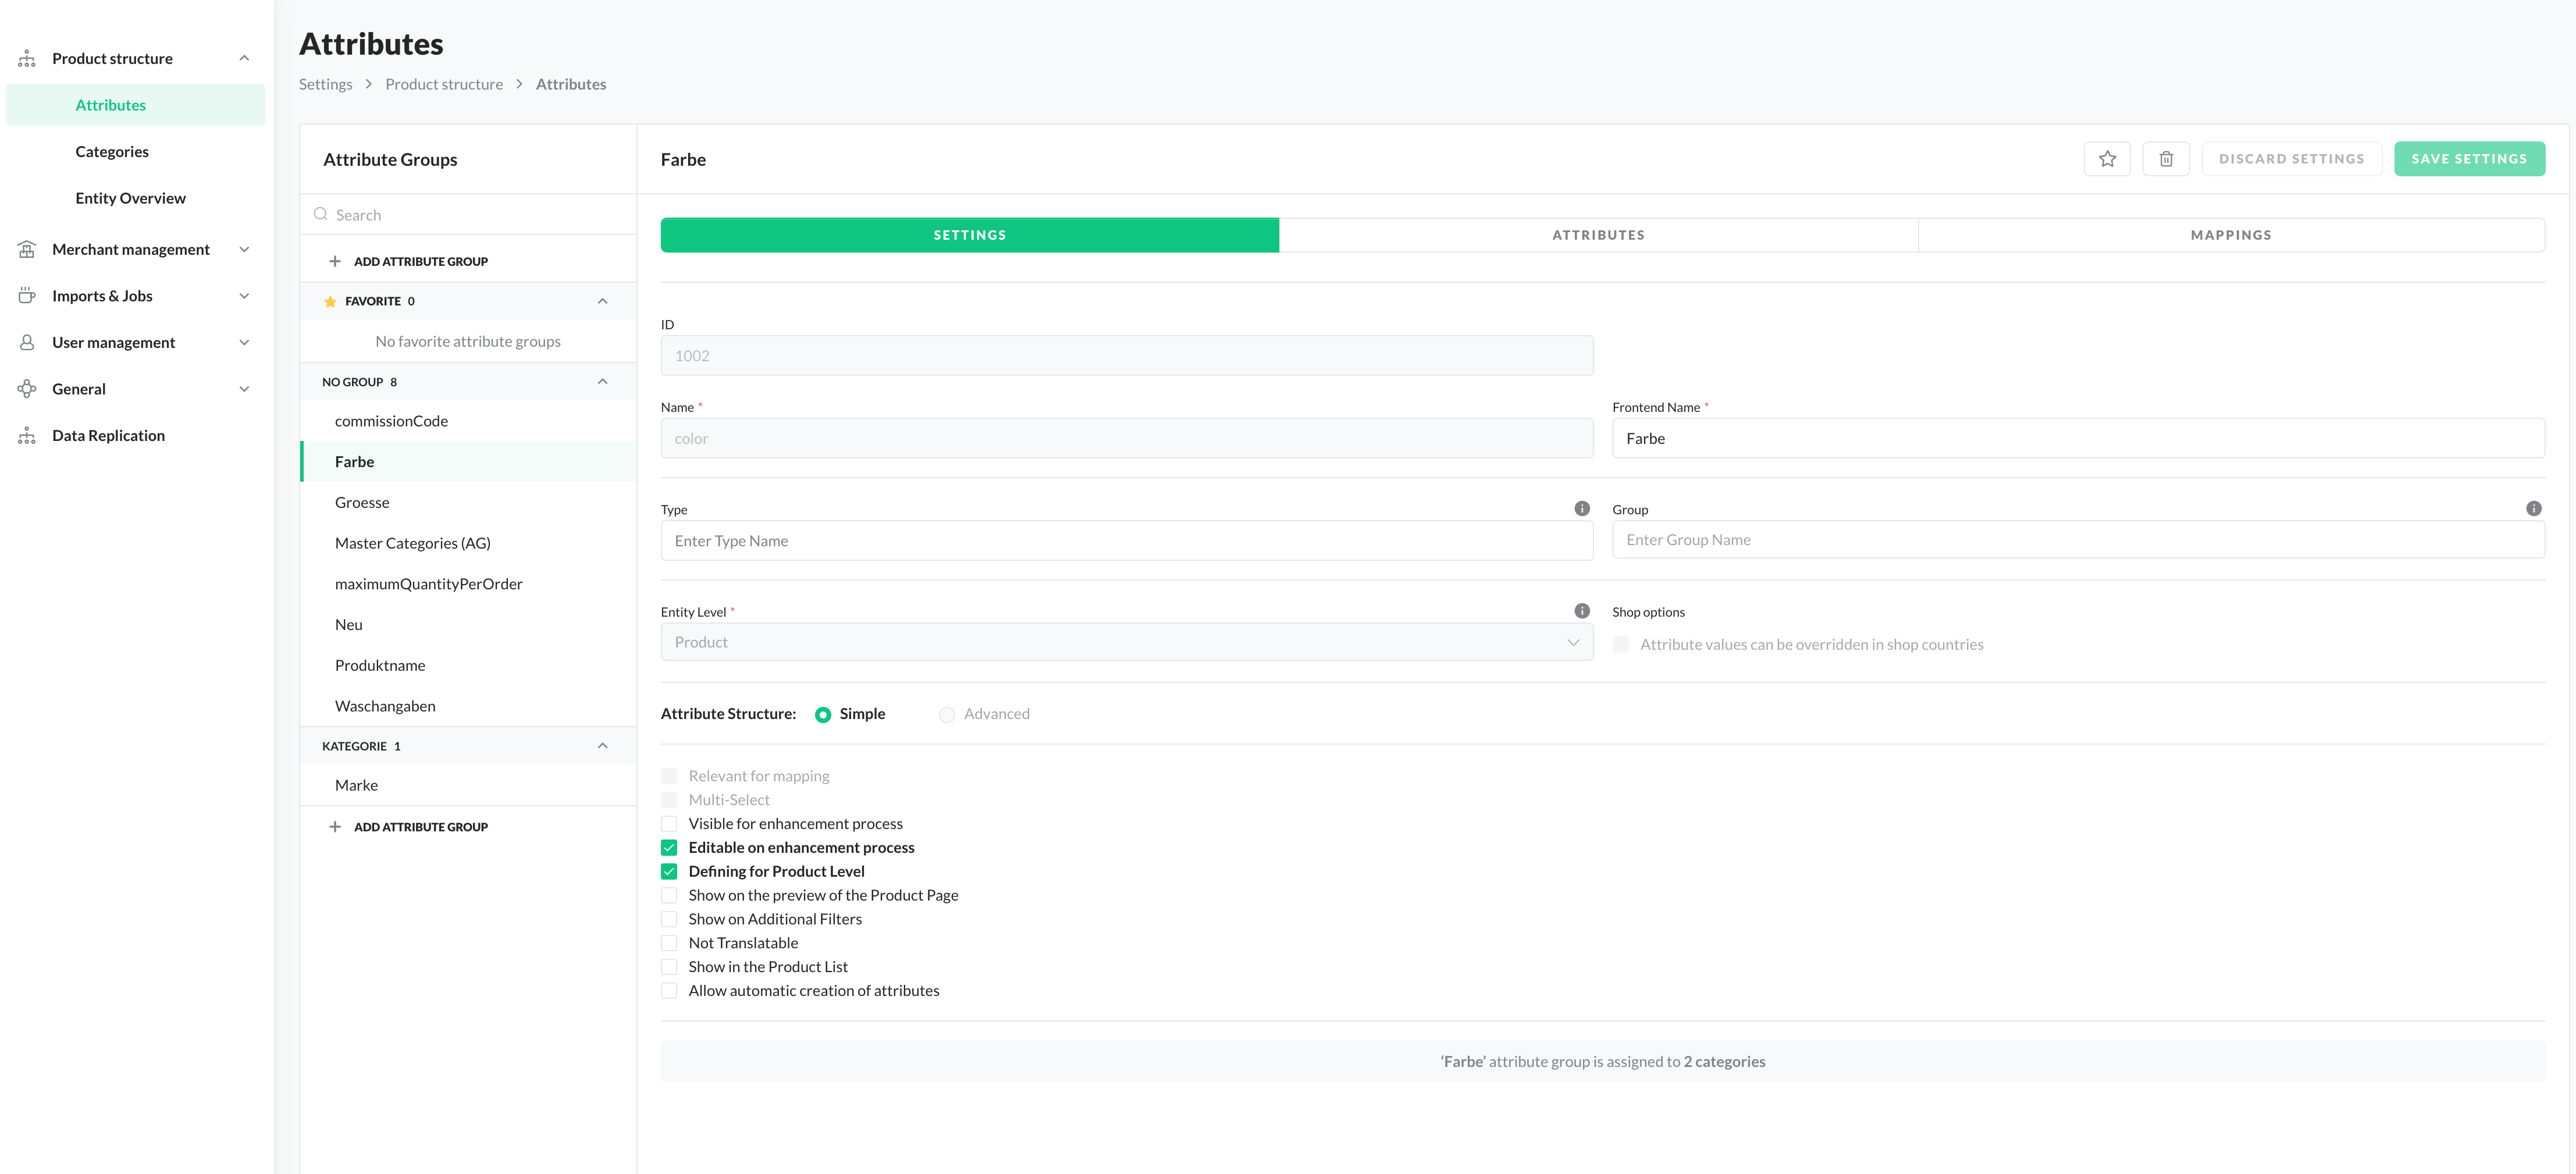Click the Frontend Name input field
The width and height of the screenshot is (2576, 1174).
click(2078, 439)
